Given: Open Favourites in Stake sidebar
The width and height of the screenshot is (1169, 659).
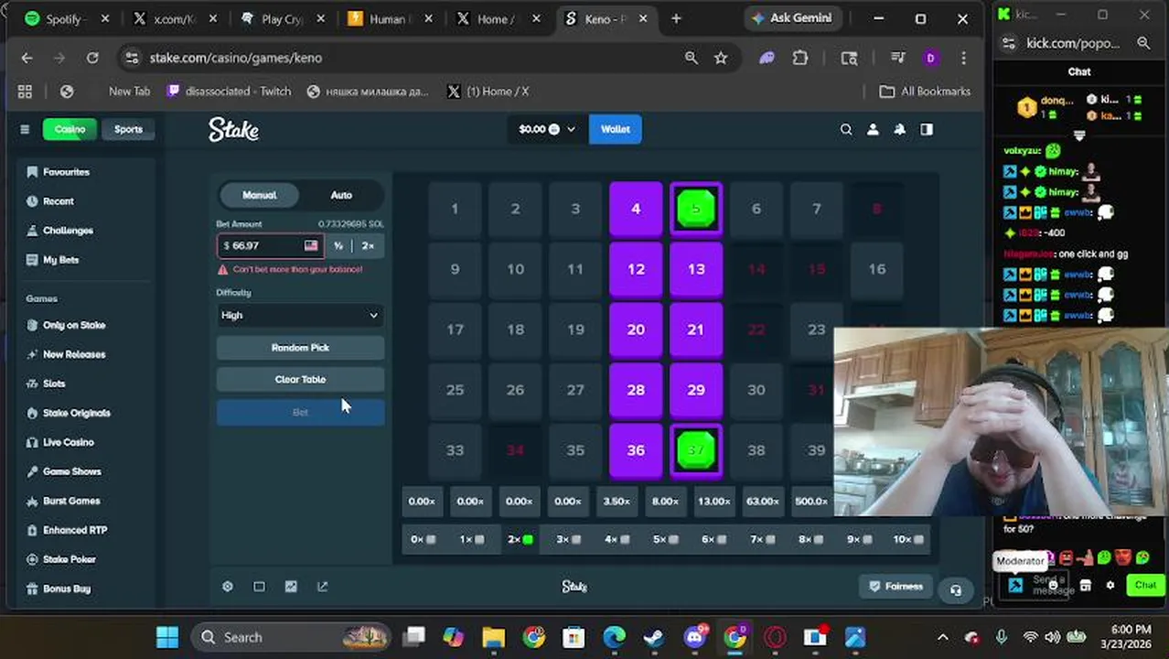Looking at the screenshot, I should pos(66,172).
